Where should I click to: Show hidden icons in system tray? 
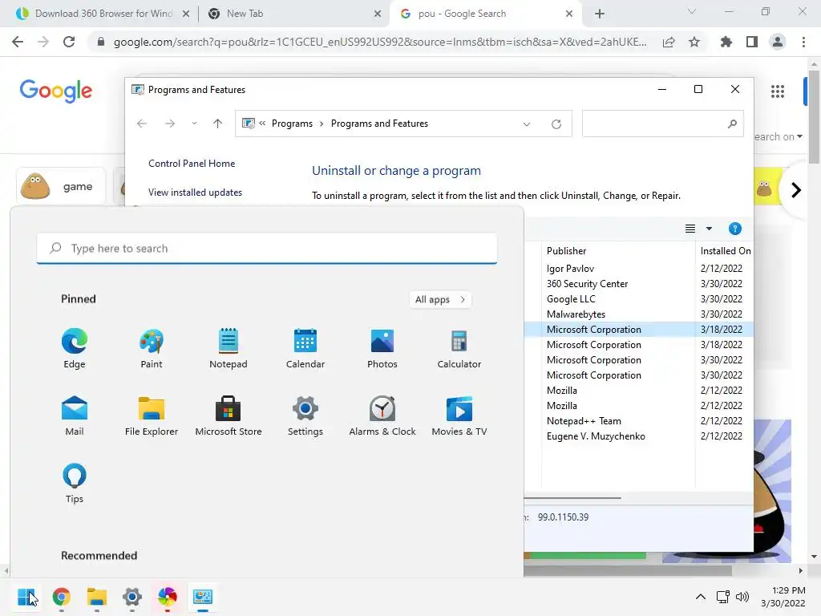(x=701, y=597)
